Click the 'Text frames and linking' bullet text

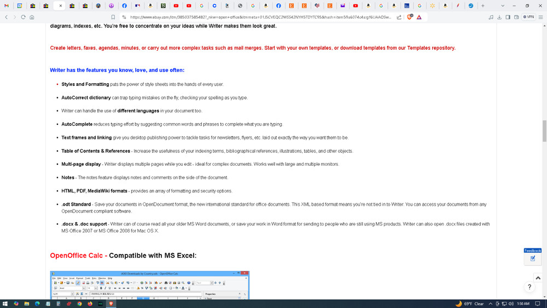tap(86, 137)
